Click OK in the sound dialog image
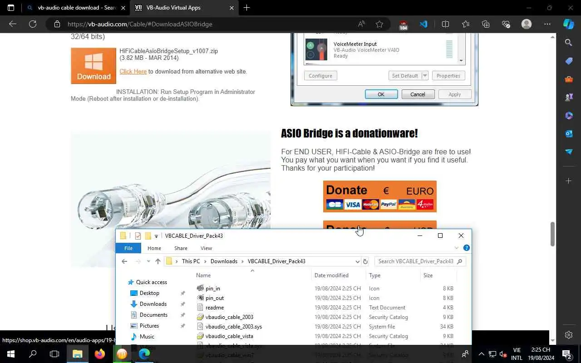Image resolution: width=581 pixels, height=363 pixels. click(x=381, y=94)
